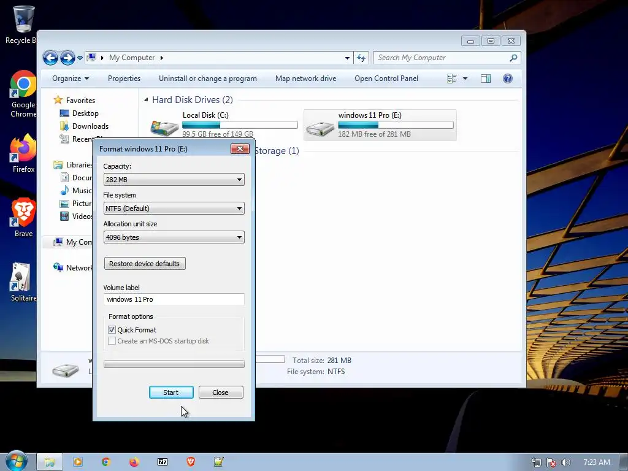Click the Forward navigation arrow in Explorer
The width and height of the screenshot is (628, 471).
click(67, 58)
